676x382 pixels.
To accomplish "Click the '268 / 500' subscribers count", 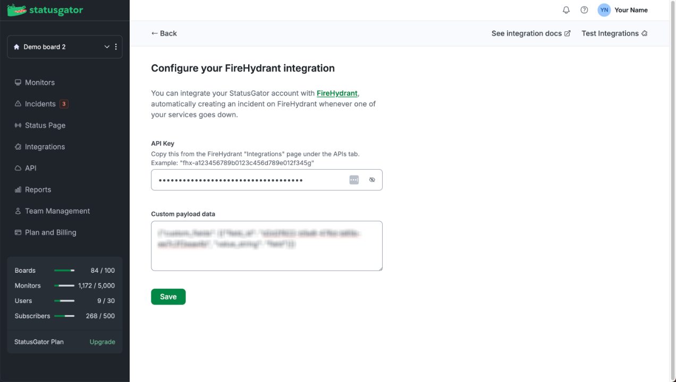I will (x=100, y=316).
